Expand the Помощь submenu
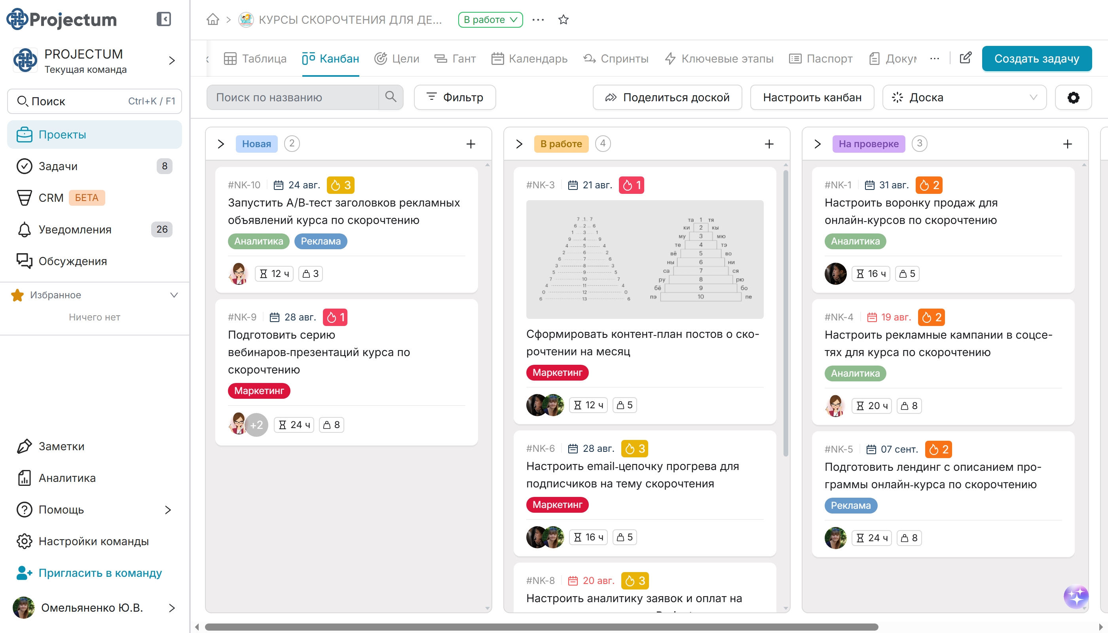1108x633 pixels. [x=168, y=510]
